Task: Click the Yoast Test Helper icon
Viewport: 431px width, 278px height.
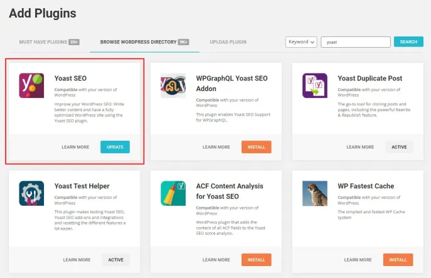Action: (x=31, y=193)
